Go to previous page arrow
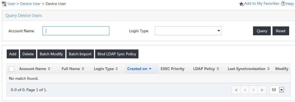Screen dimensions: 295x102 (245, 90)
